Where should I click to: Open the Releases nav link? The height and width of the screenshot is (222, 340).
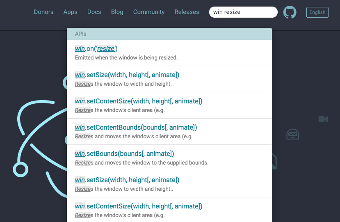(x=187, y=12)
